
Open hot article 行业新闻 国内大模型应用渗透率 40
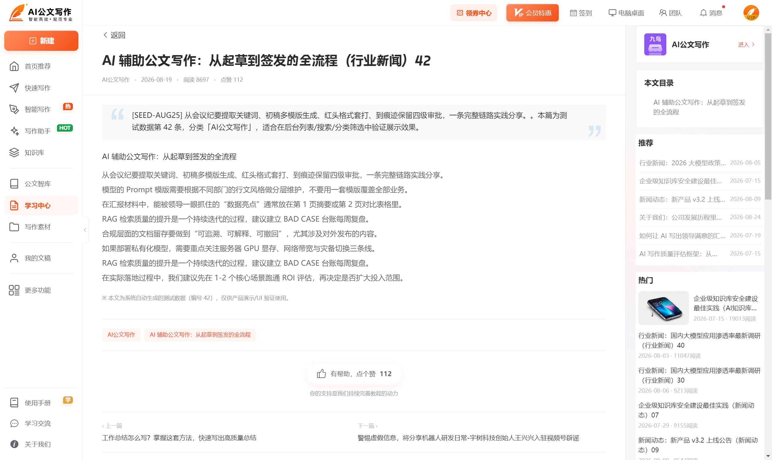[x=699, y=340]
